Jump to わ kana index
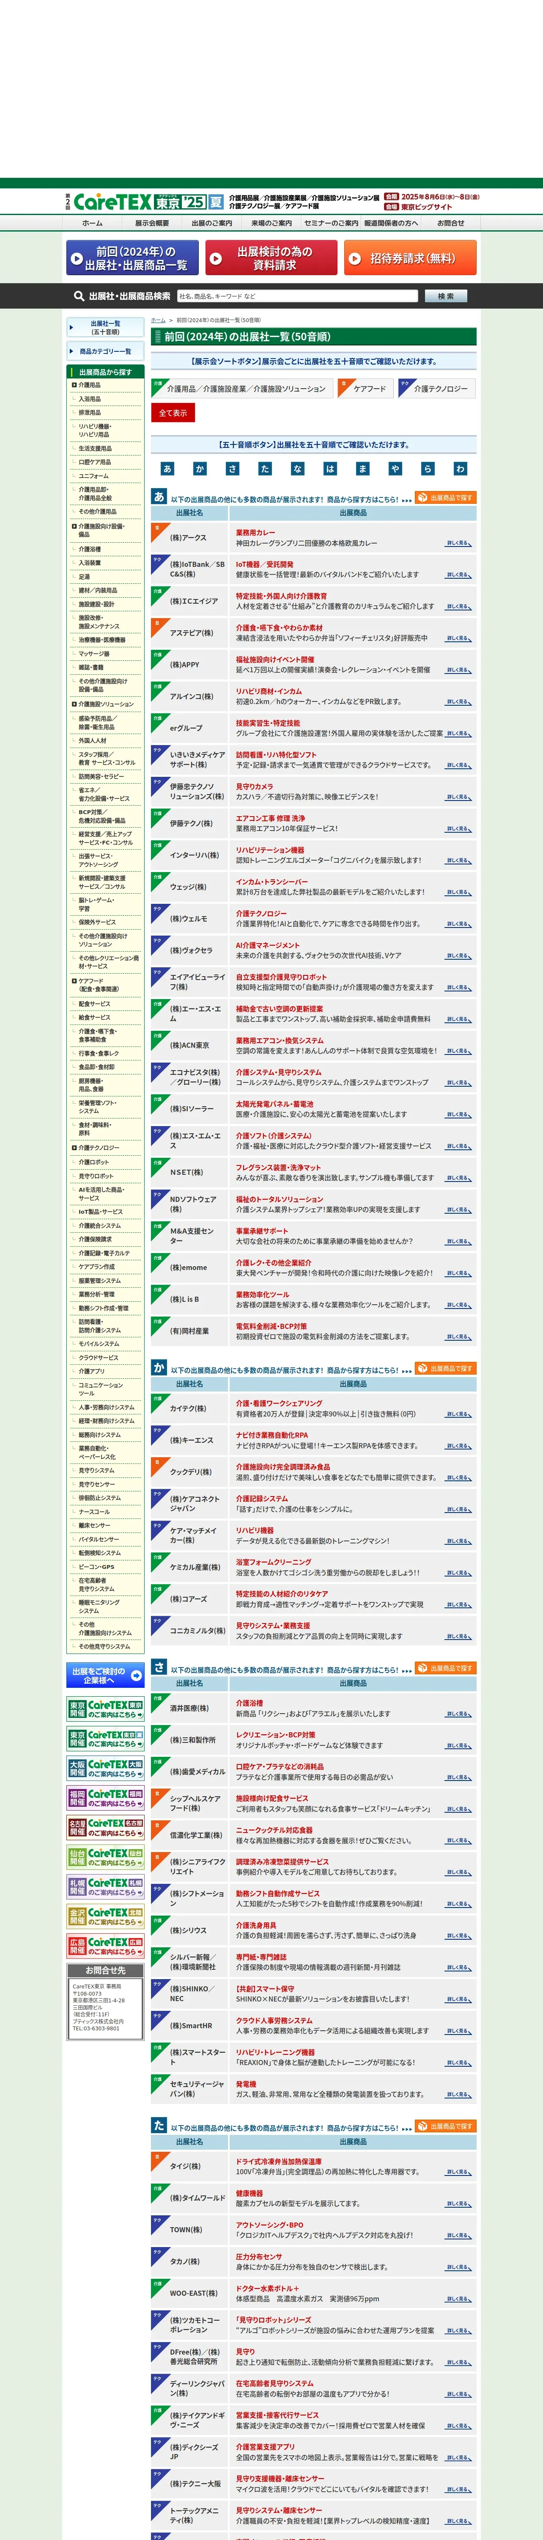 click(460, 468)
